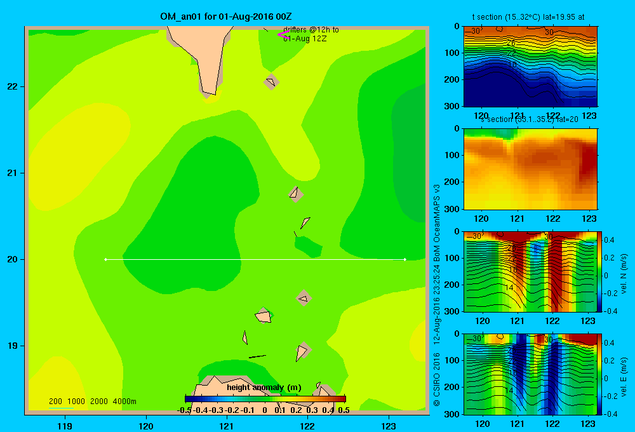Click longitude tick label '123' on main map
Viewport: 635px width, 432px height.
pyautogui.click(x=389, y=426)
